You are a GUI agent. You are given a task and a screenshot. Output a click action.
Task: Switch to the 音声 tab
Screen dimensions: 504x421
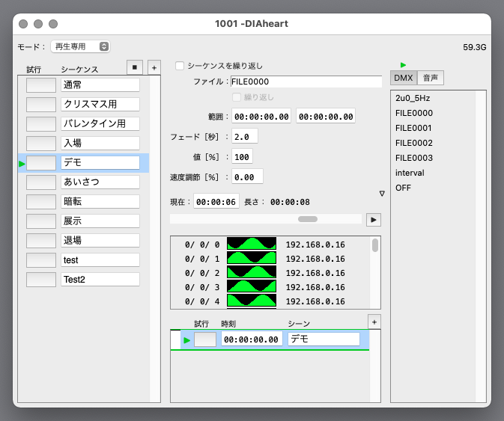pyautogui.click(x=431, y=78)
